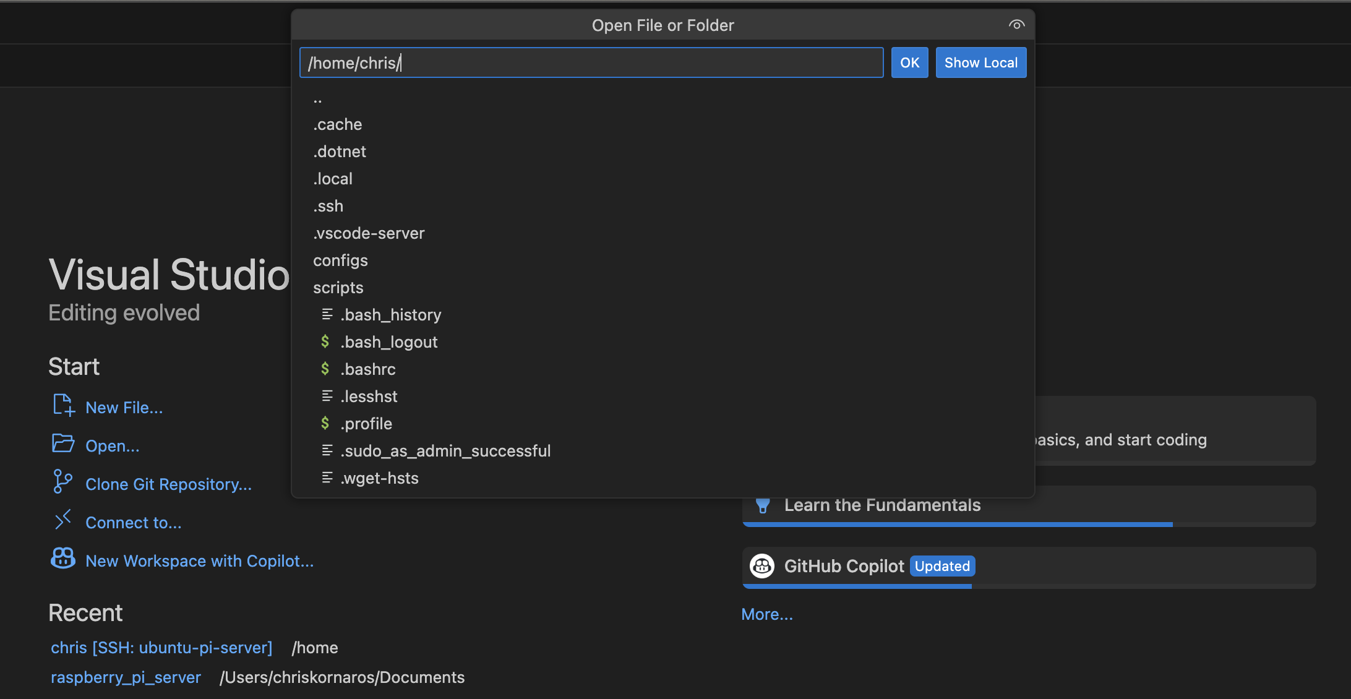The width and height of the screenshot is (1351, 699).
Task: Click the /home/chris/ path input field
Action: [591, 62]
